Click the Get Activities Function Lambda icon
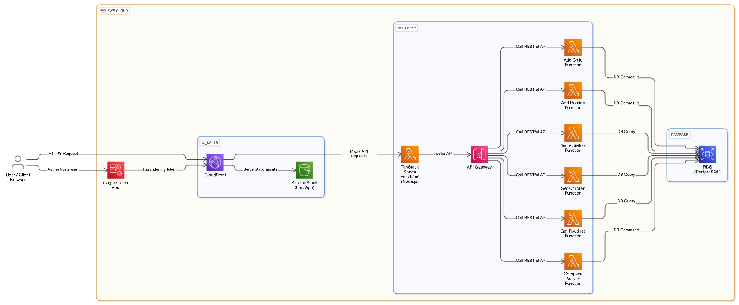 tap(573, 133)
